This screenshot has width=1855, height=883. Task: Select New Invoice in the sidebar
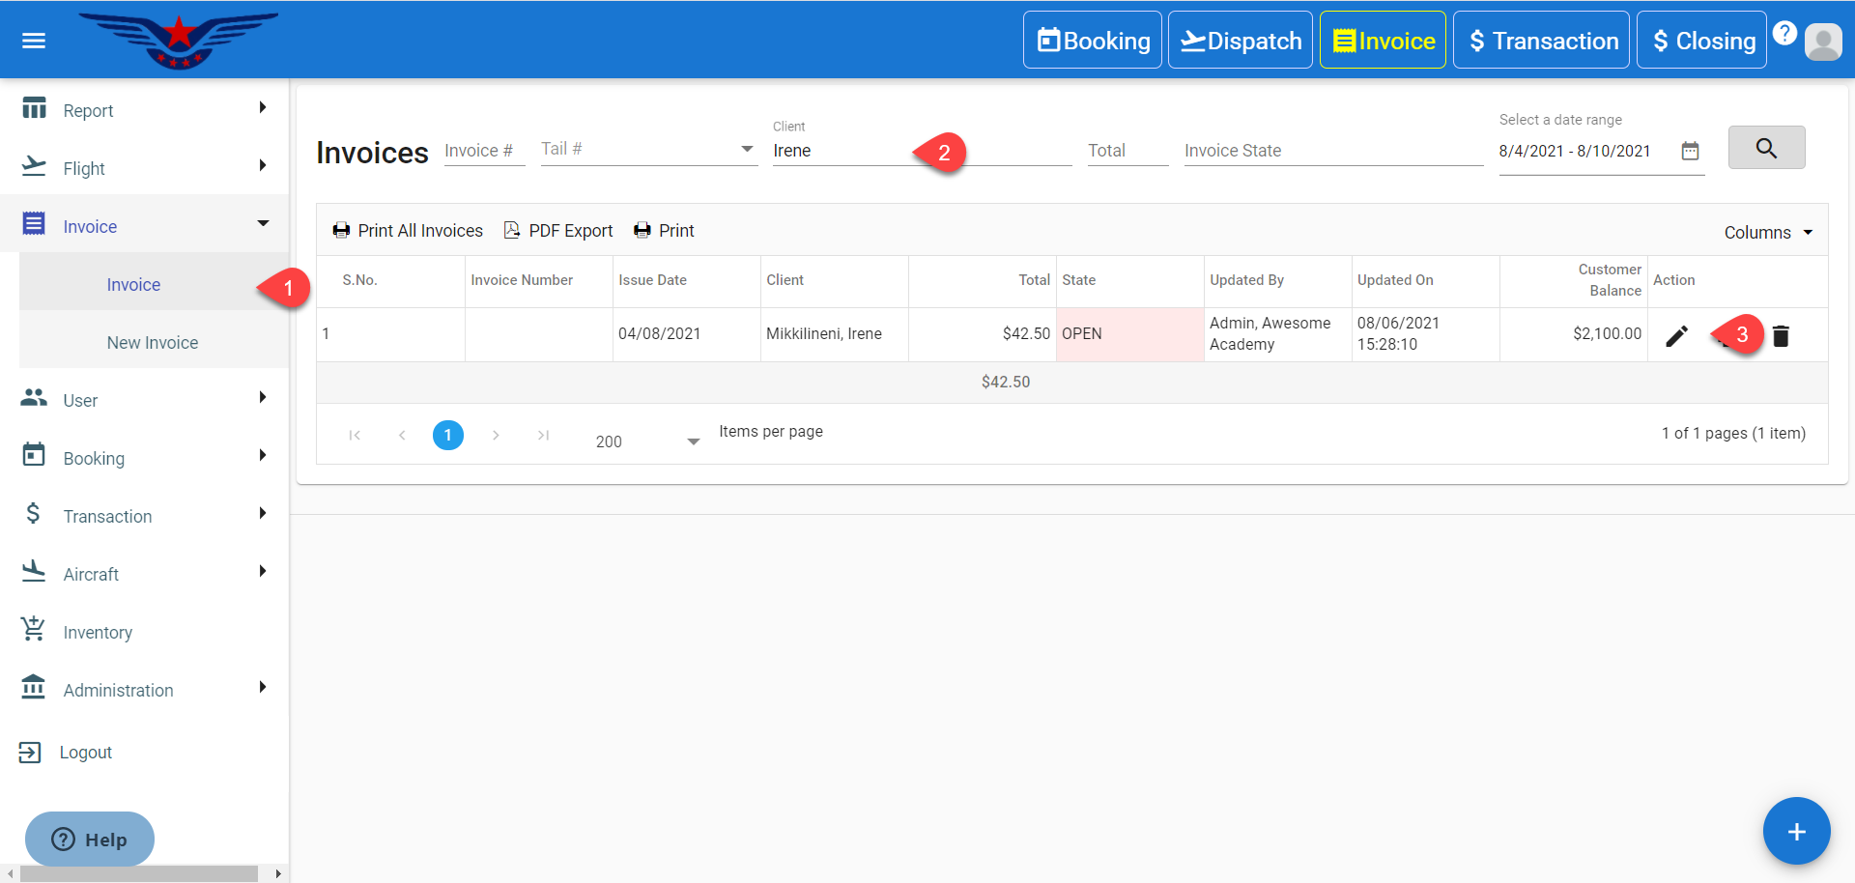[153, 343]
